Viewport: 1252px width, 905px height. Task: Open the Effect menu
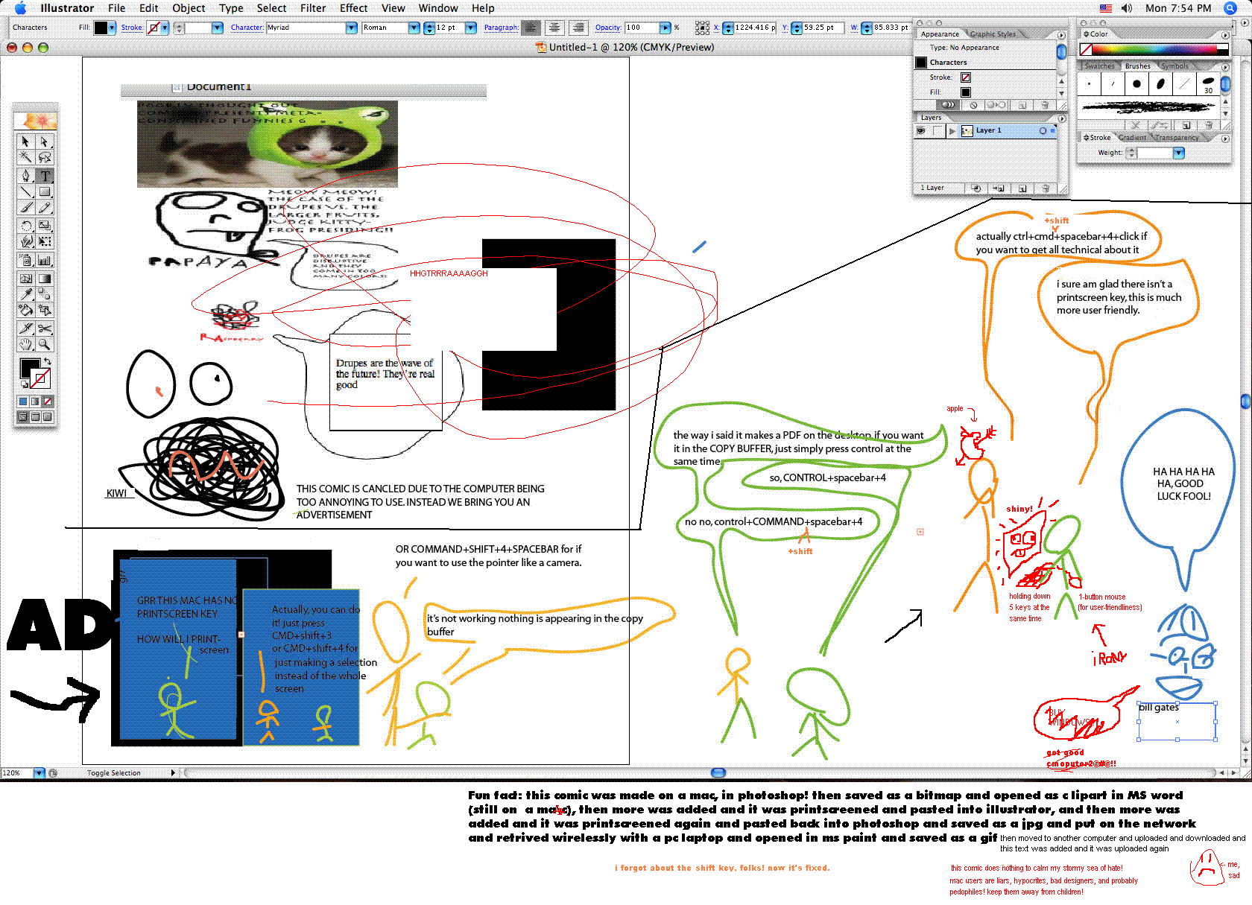(353, 8)
